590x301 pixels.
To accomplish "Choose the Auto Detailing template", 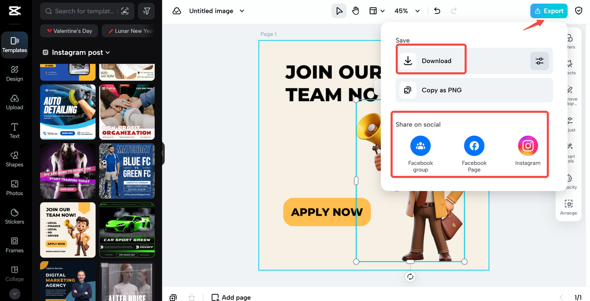I will (x=68, y=112).
